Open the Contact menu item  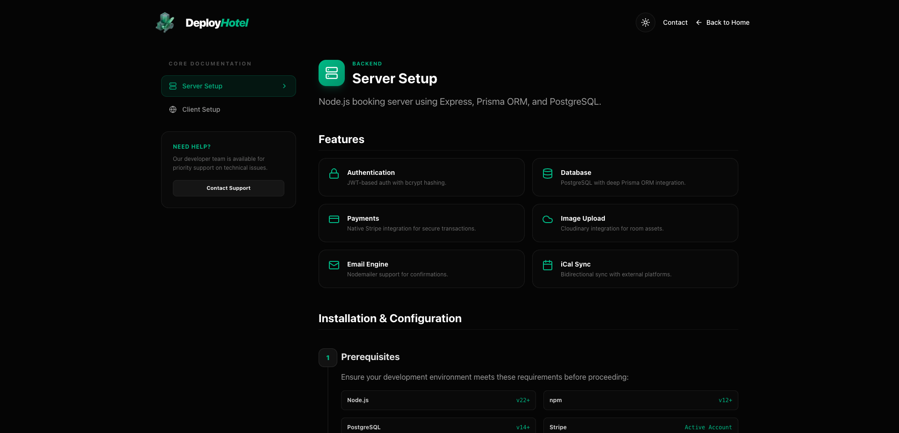click(675, 22)
